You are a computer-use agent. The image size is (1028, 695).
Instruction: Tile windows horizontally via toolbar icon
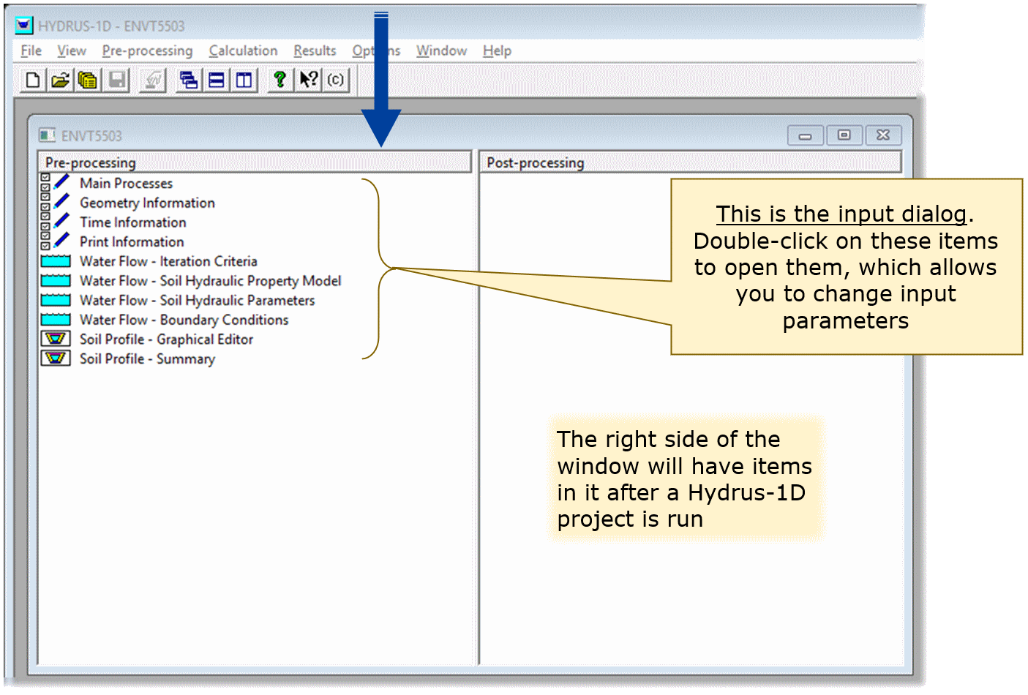point(217,80)
